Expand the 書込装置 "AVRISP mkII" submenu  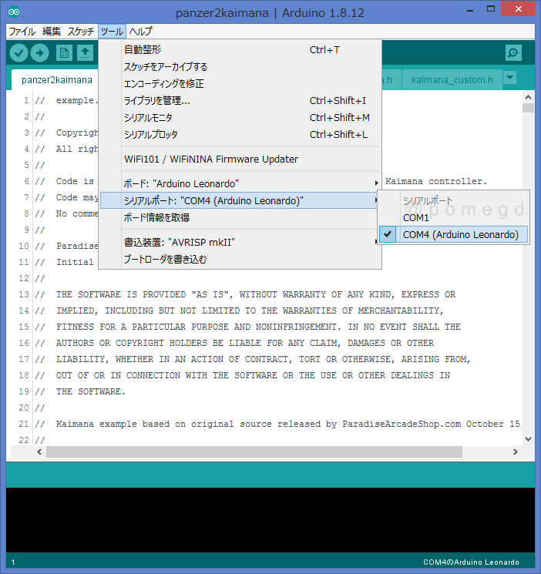click(x=240, y=242)
